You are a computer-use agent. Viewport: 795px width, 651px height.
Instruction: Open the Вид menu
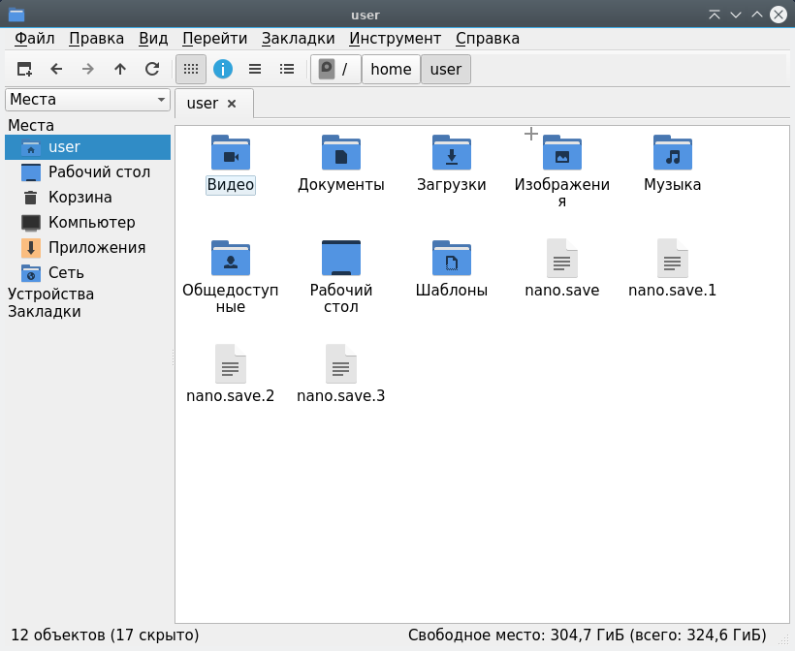(x=153, y=39)
